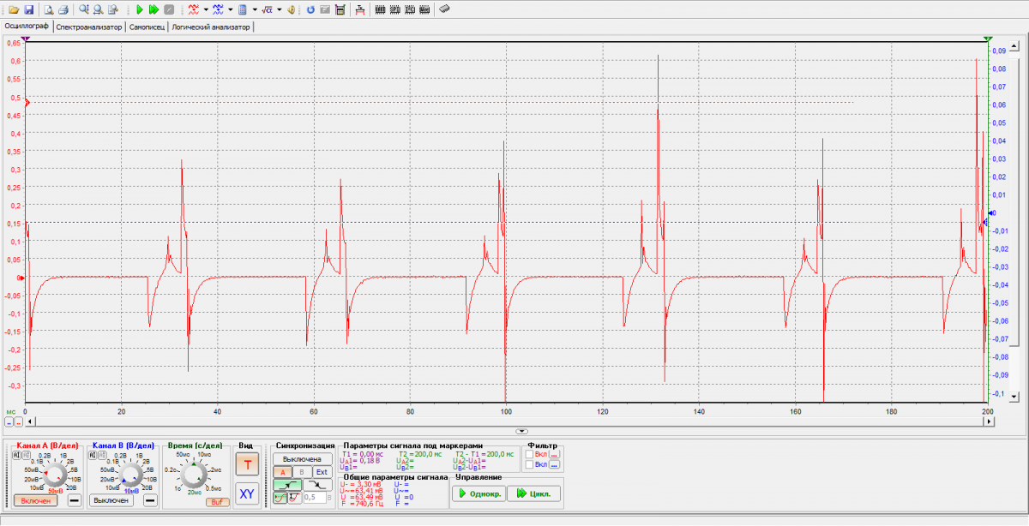Click the grey image icon after refresh
The height and width of the screenshot is (526, 1029).
point(325,9)
